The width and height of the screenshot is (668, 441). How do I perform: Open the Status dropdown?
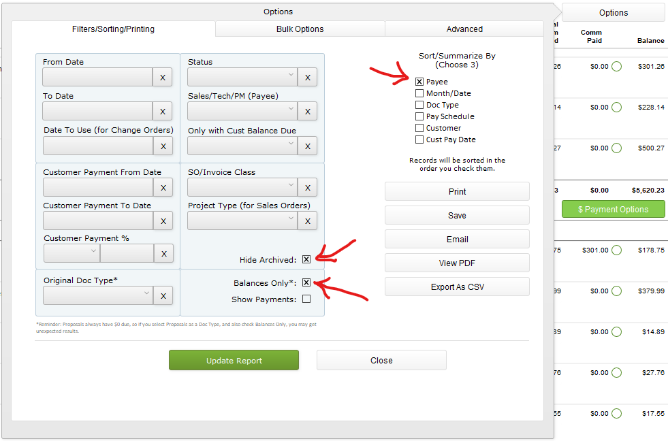[242, 77]
